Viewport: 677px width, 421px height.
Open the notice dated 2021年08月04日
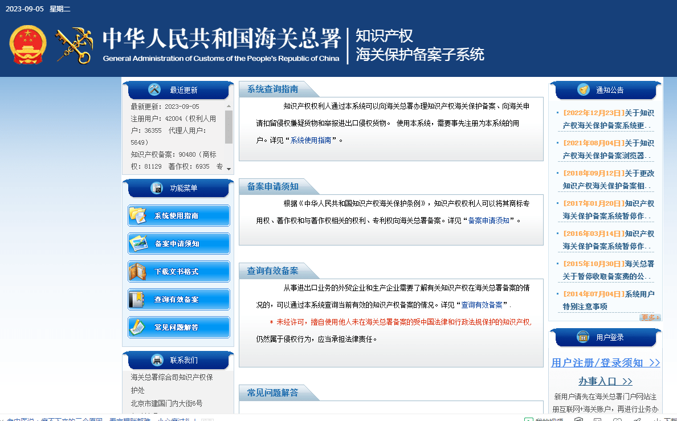pos(609,149)
